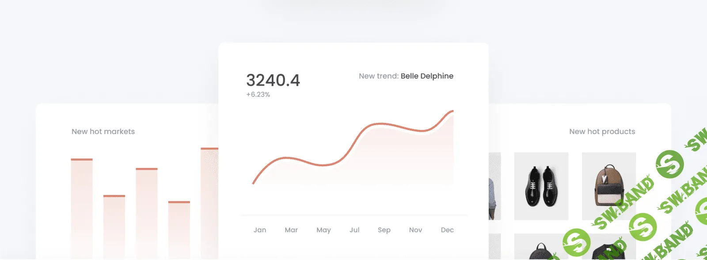Click the trend line's end point above Dec
707x260 pixels.
pos(452,111)
